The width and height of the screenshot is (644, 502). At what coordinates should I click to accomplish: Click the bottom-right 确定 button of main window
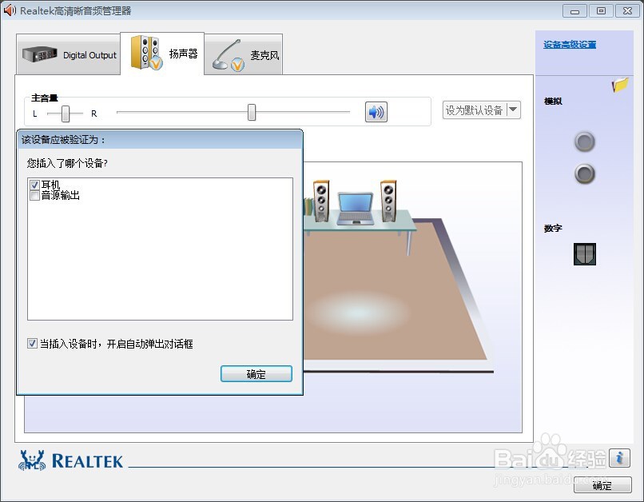tap(602, 485)
